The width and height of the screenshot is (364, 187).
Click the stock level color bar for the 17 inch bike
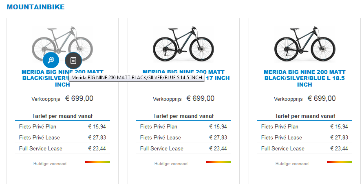218,162
